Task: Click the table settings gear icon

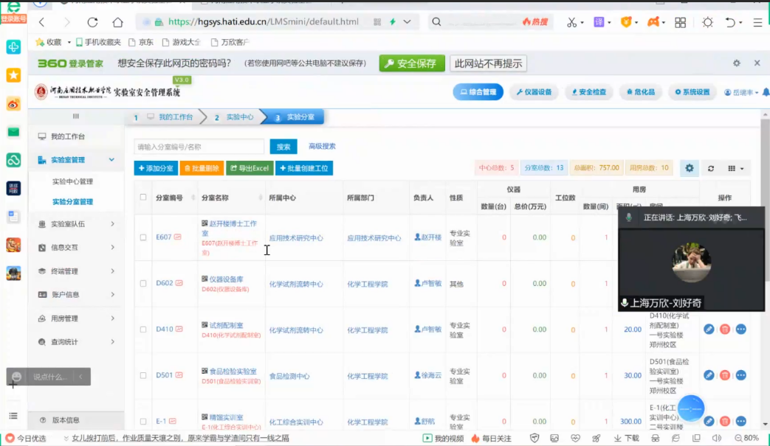Action: 690,168
